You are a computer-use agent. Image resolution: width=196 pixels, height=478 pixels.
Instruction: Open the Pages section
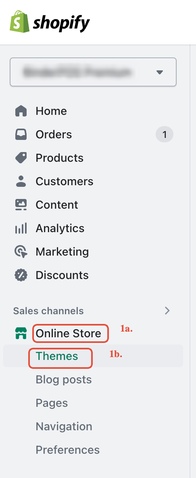pos(52,403)
